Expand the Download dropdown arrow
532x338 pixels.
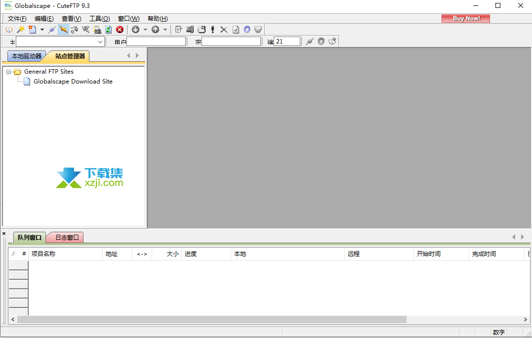tap(145, 30)
